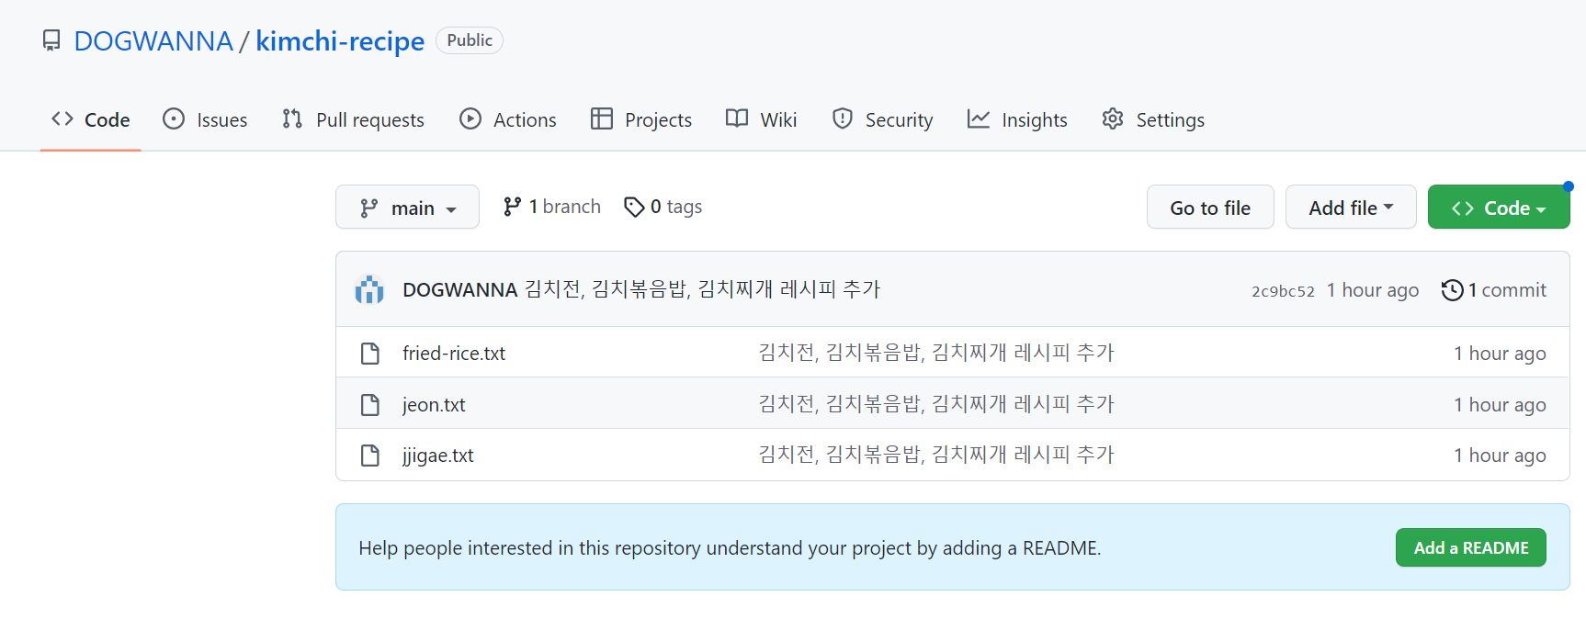The height and width of the screenshot is (619, 1586).
Task: Click the Projects table icon
Action: tap(602, 118)
